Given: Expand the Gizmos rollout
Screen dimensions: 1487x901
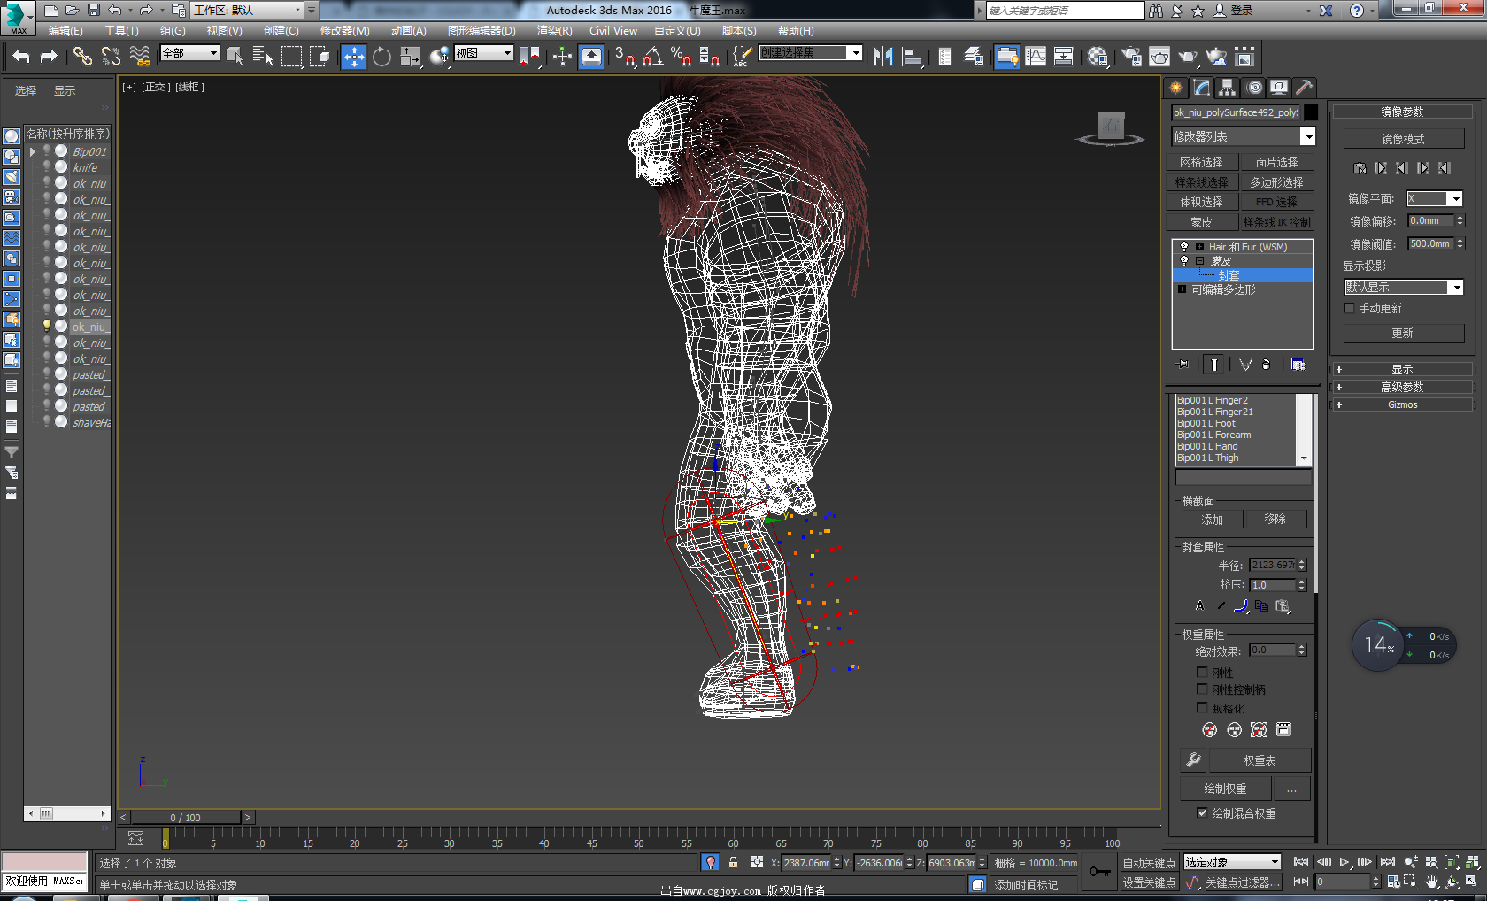Looking at the screenshot, I should point(1402,404).
